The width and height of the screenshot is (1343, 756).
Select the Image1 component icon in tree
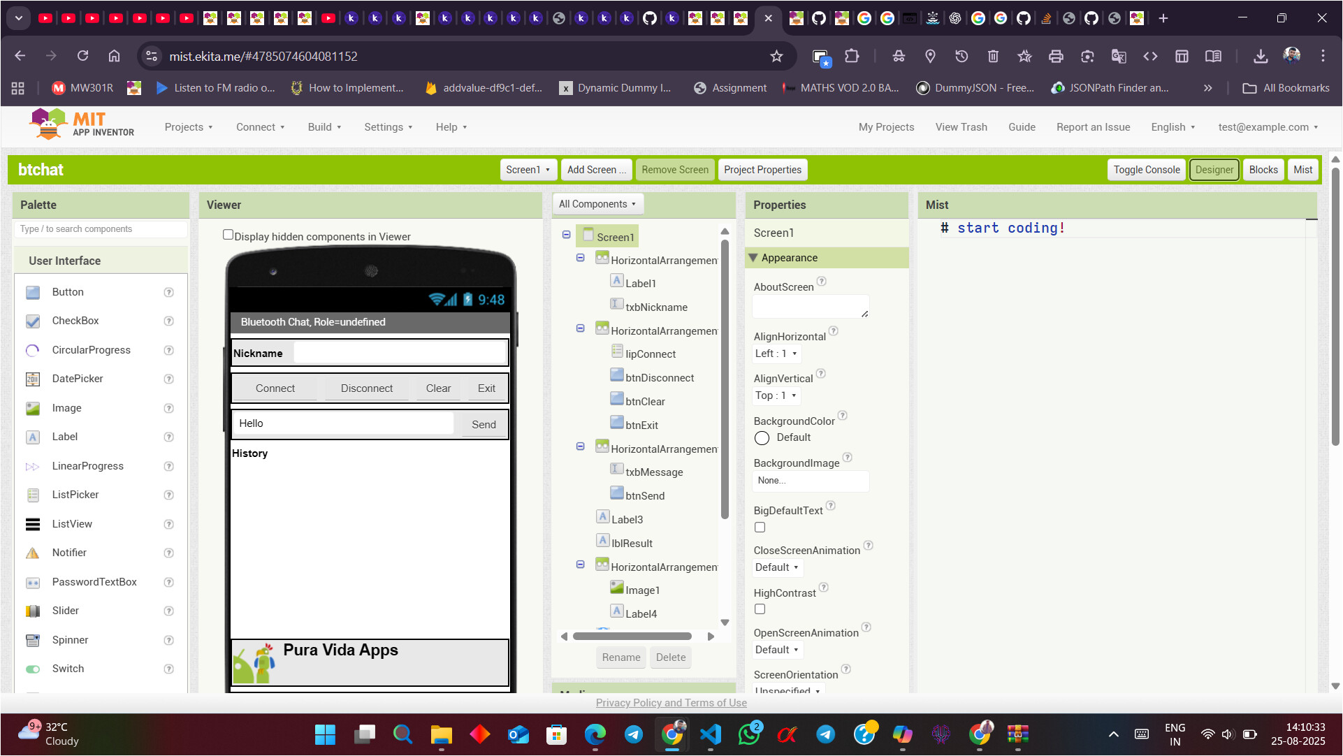(616, 588)
